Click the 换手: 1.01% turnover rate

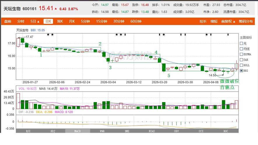coord(161,5)
